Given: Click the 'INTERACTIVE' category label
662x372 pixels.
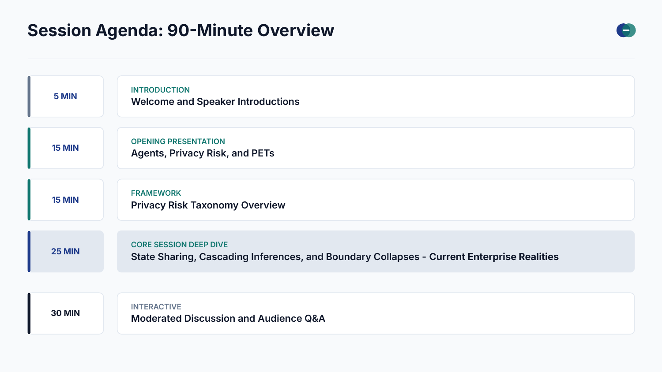Looking at the screenshot, I should [x=156, y=307].
